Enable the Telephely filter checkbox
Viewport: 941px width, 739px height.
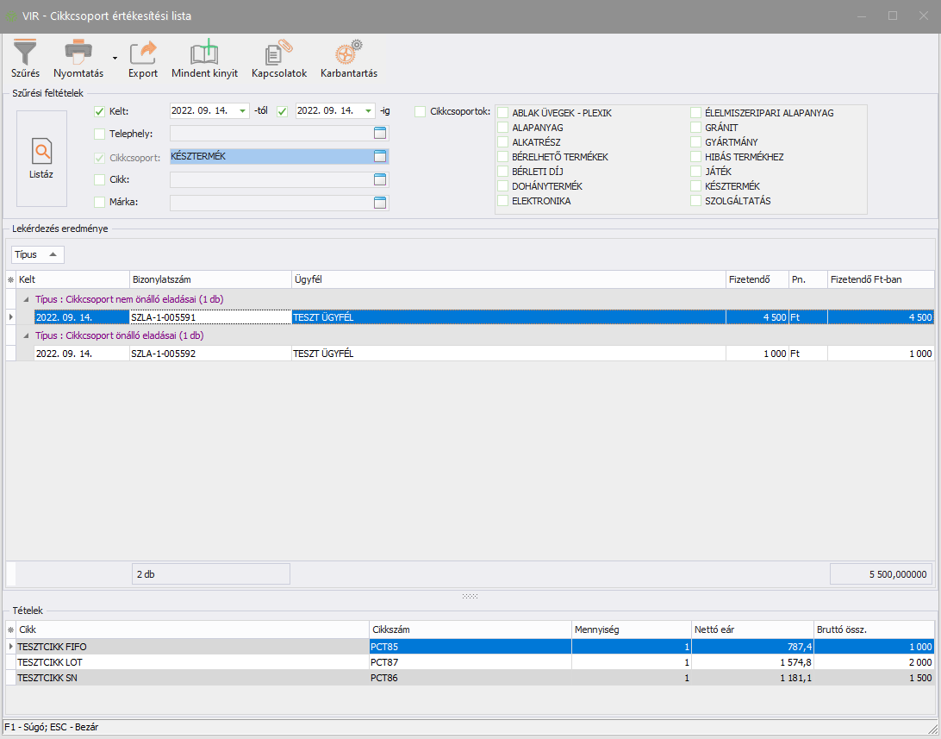point(99,134)
